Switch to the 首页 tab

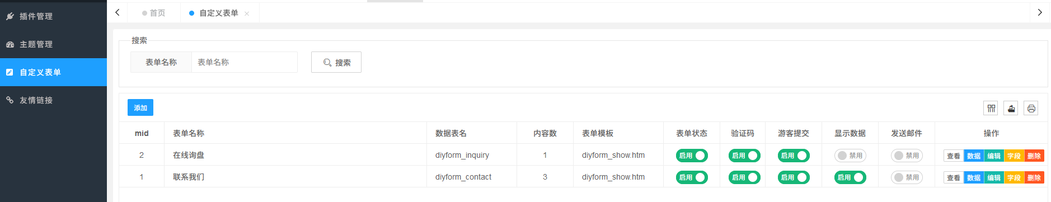coord(154,13)
